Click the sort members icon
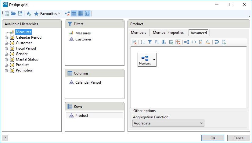 [x=143, y=42]
